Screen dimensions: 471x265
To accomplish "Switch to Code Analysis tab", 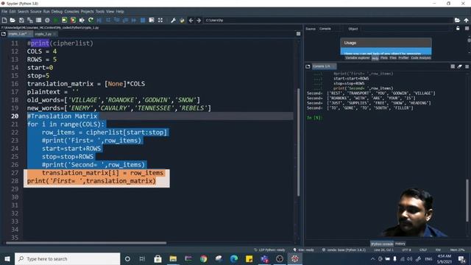I will (x=421, y=57).
